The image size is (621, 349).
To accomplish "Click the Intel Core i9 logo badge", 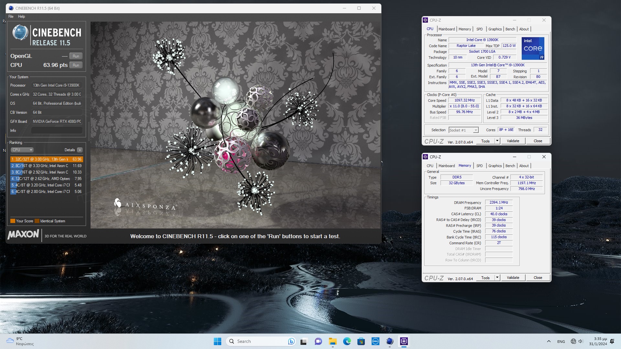I will pyautogui.click(x=533, y=48).
